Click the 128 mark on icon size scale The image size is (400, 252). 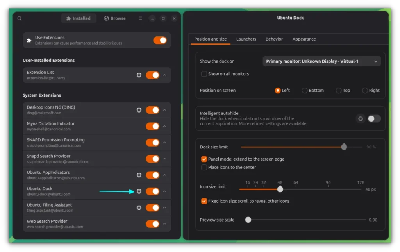tap(361, 182)
